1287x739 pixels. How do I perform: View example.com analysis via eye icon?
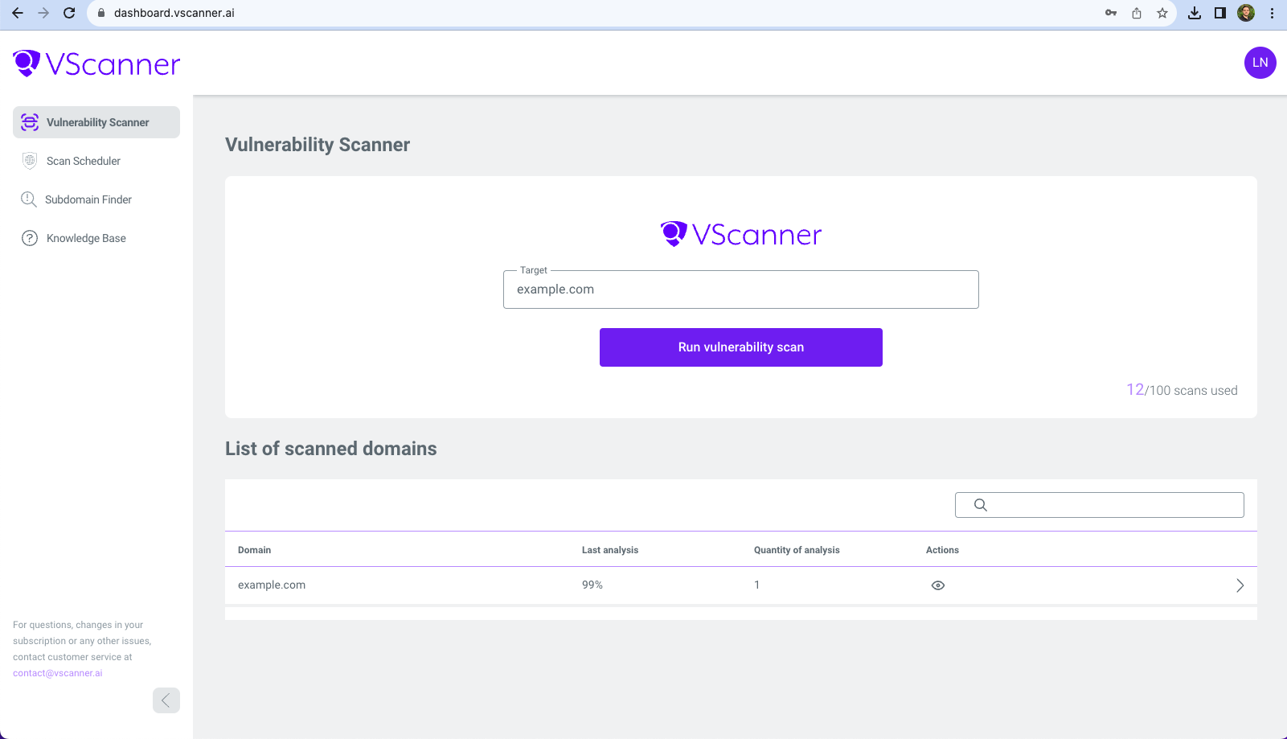click(937, 585)
